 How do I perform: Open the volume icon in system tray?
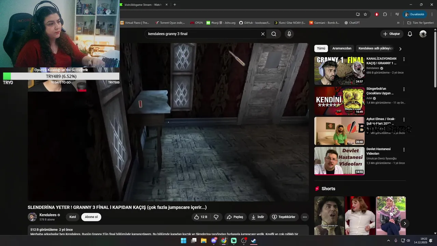pyautogui.click(x=408, y=241)
